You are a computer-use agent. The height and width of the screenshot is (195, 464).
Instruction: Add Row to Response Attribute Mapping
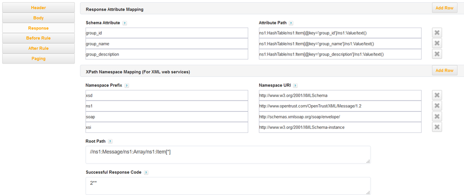444,8
